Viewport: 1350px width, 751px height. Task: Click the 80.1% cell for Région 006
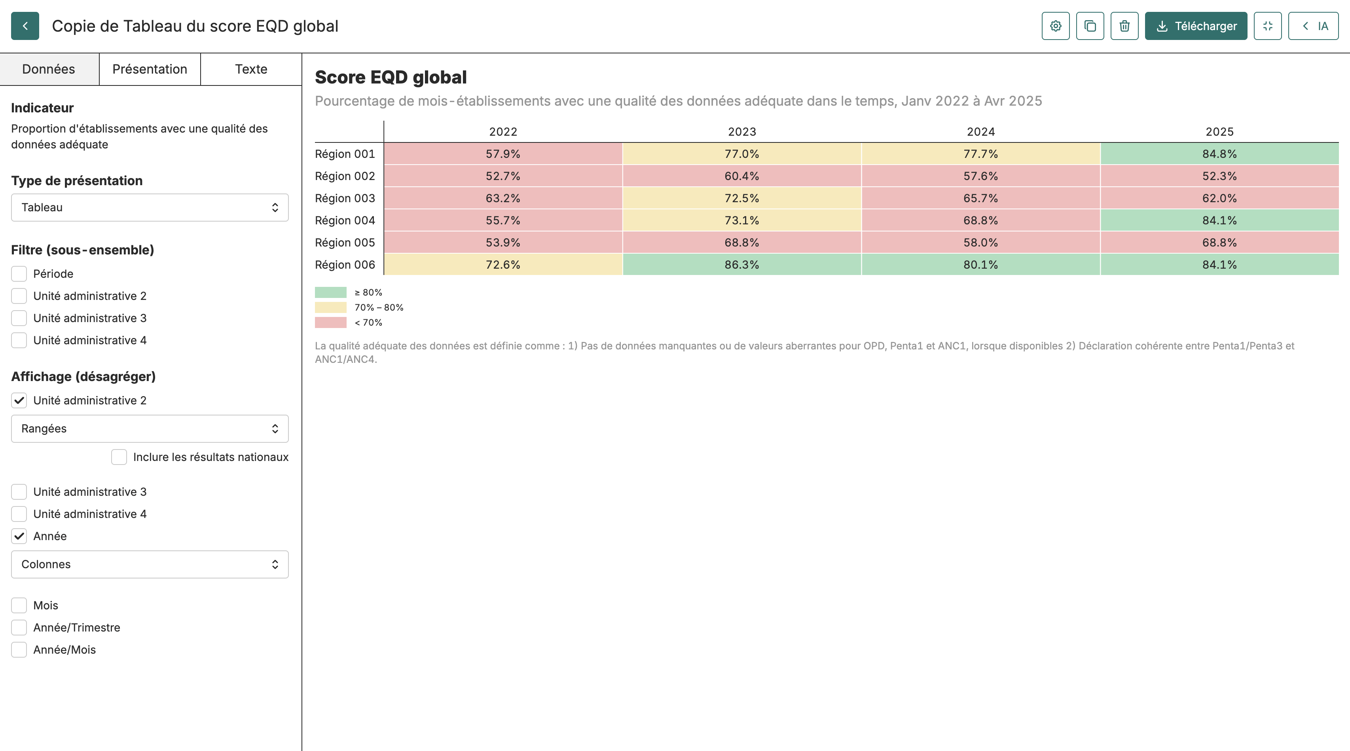coord(980,265)
